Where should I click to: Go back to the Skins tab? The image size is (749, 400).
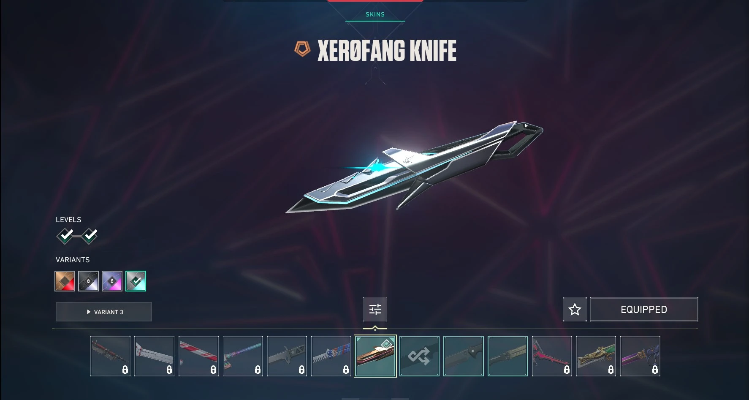click(x=375, y=14)
